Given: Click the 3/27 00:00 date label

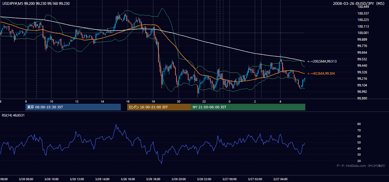Looking at the screenshot, I should pyautogui.click(x=229, y=179).
